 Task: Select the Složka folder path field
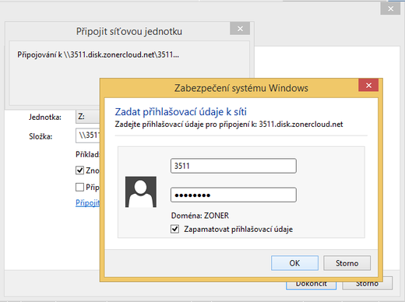click(88, 135)
